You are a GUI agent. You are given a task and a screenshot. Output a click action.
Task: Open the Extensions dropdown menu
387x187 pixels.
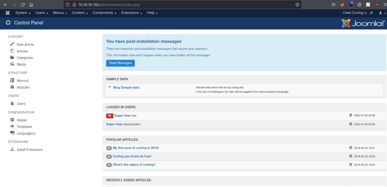pos(132,13)
